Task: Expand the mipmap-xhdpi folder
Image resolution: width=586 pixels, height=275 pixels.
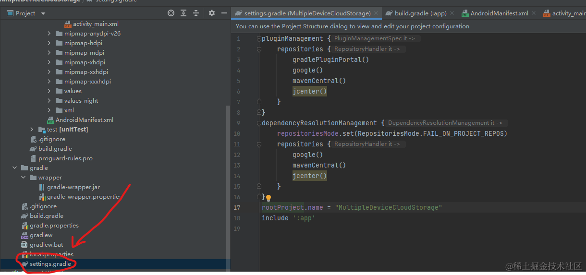Action: 49,62
